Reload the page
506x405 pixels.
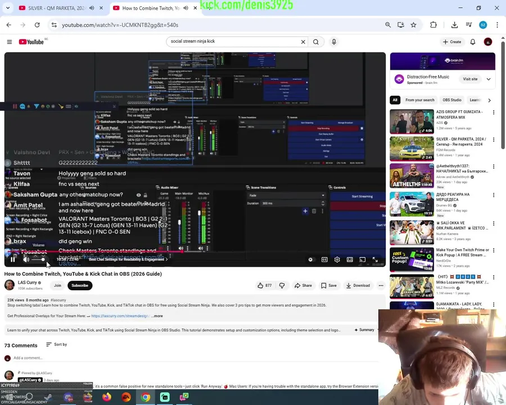[37, 25]
